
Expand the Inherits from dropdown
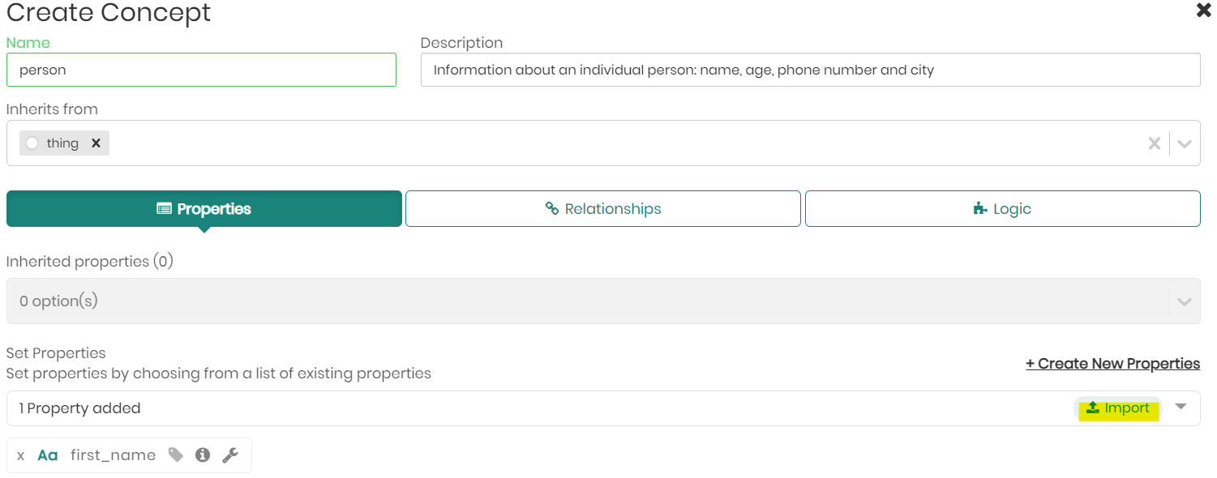point(1185,143)
